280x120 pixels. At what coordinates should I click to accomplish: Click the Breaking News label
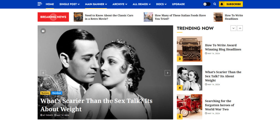(53, 17)
